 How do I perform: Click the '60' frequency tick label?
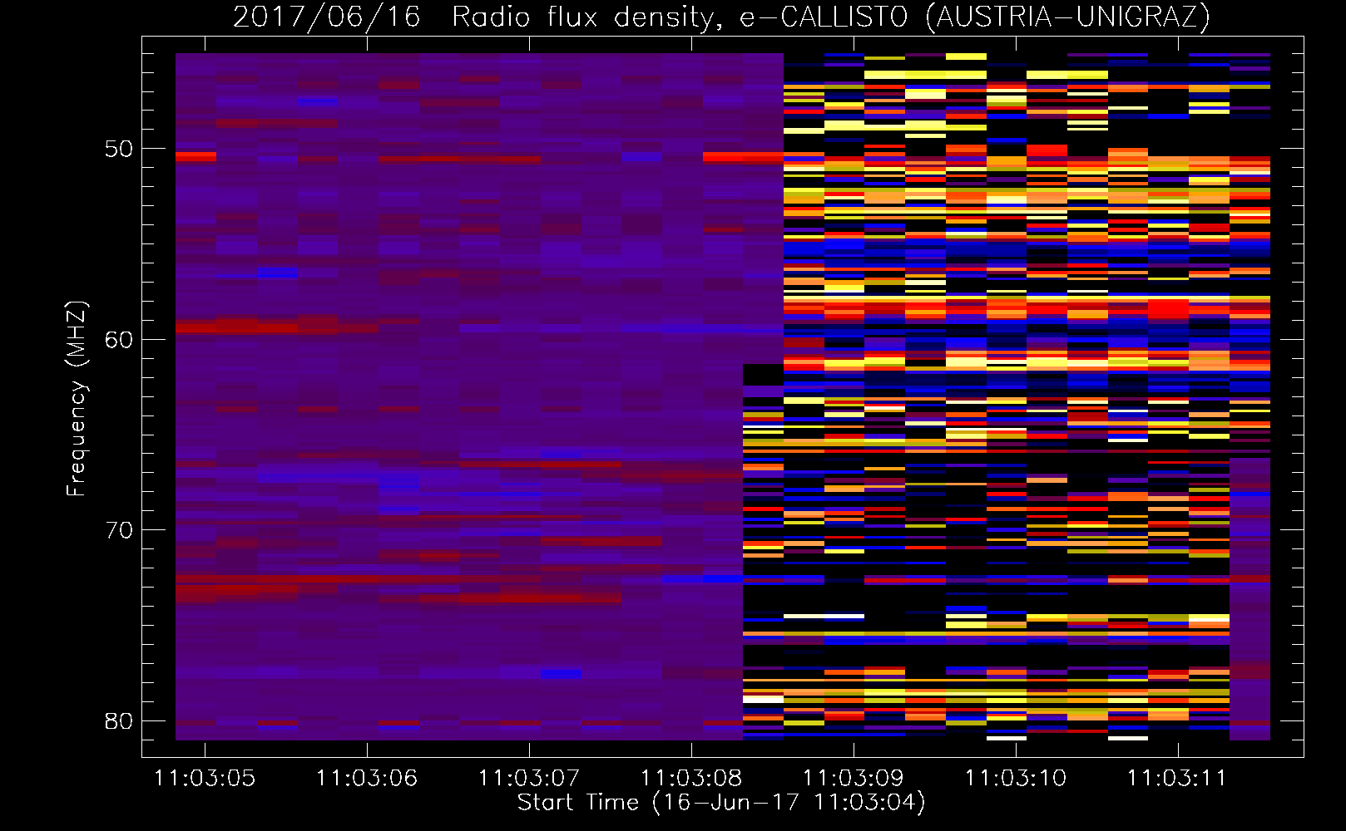(119, 339)
